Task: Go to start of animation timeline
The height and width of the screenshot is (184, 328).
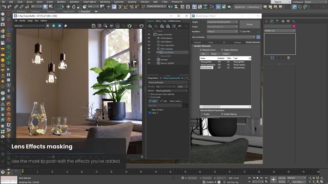Action: 250,178
